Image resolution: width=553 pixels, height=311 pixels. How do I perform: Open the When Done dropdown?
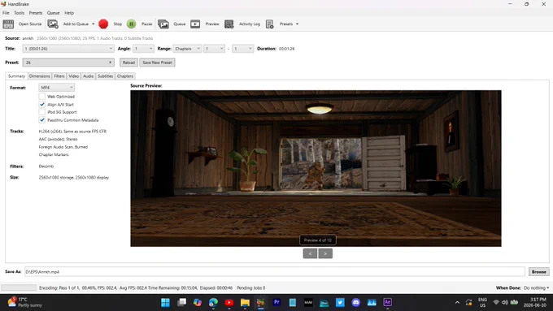pyautogui.click(x=537, y=287)
